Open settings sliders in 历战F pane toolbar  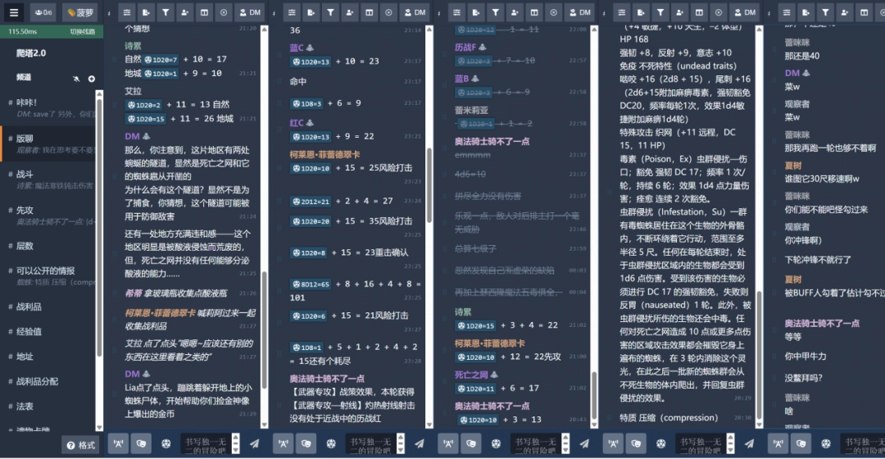tap(456, 12)
